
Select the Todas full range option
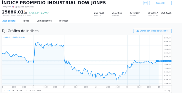pyautogui.click(x=39, y=90)
